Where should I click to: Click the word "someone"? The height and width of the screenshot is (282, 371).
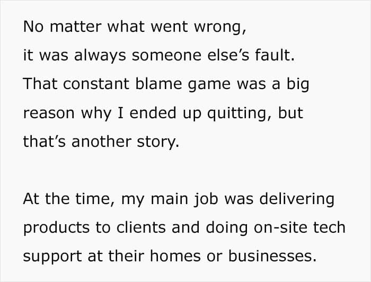click(166, 55)
